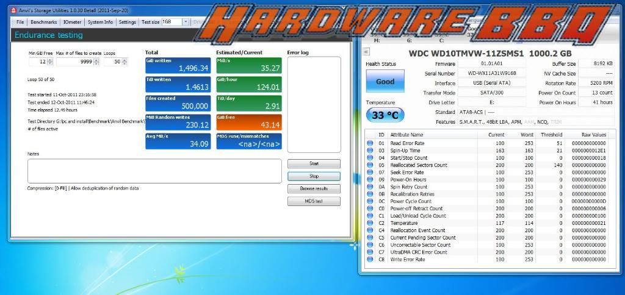
Task: Select the GiB written tile showing 1,496.34
Action: [178, 66]
